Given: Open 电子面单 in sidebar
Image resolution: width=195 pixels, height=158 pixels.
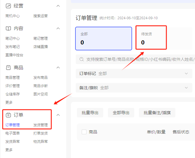Looking at the screenshot, I should 13,133.
